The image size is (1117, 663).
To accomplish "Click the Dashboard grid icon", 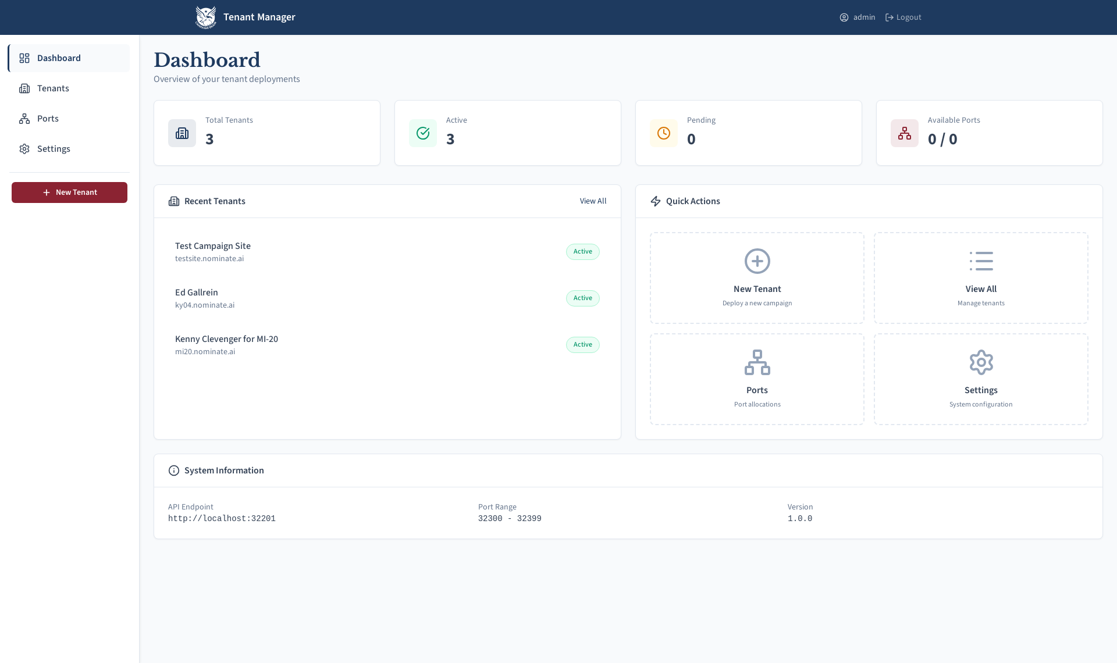I will click(24, 58).
